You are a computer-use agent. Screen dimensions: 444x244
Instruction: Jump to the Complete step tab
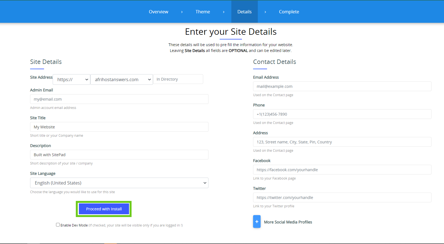(x=289, y=12)
